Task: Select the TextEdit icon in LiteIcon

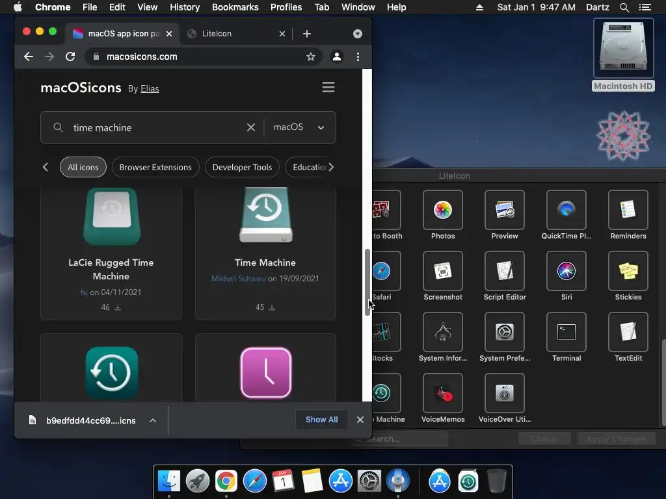Action: (628, 332)
